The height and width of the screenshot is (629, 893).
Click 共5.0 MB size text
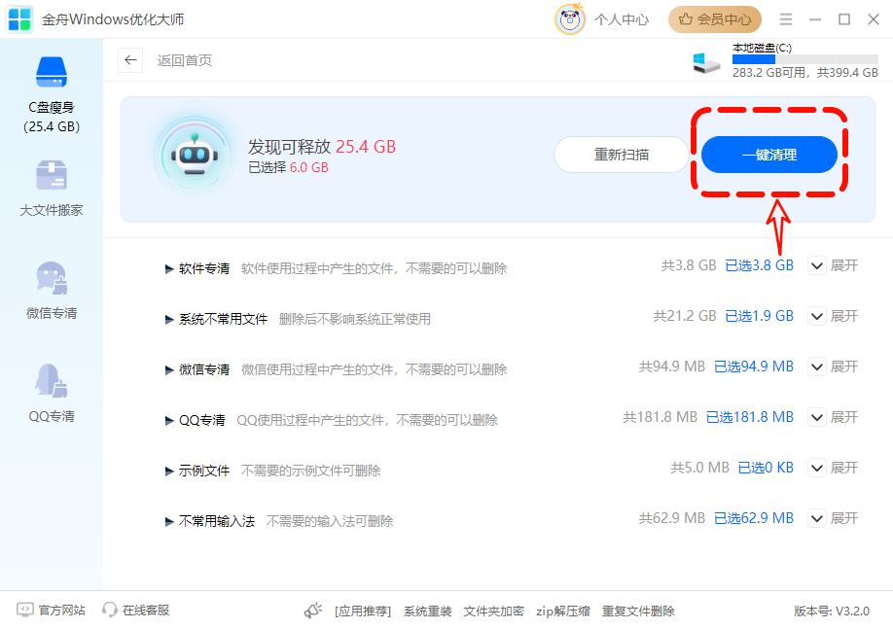pyautogui.click(x=700, y=468)
